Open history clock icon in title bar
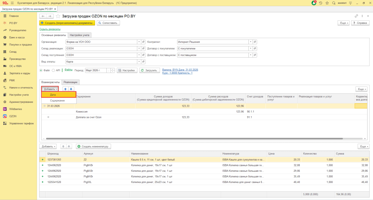Screen dimensions: 373x200 (x=321, y=3)
